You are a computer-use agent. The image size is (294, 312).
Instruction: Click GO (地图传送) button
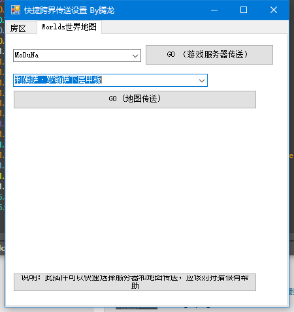(135, 99)
